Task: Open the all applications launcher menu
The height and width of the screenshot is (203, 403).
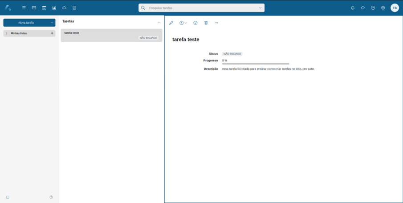Action: click(x=24, y=8)
